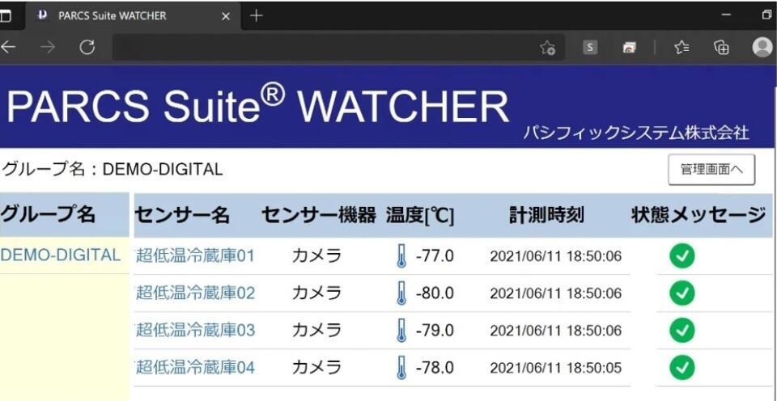Click thermometer icon for 超低温冷蔵庫02
The image size is (777, 401).
point(401,293)
